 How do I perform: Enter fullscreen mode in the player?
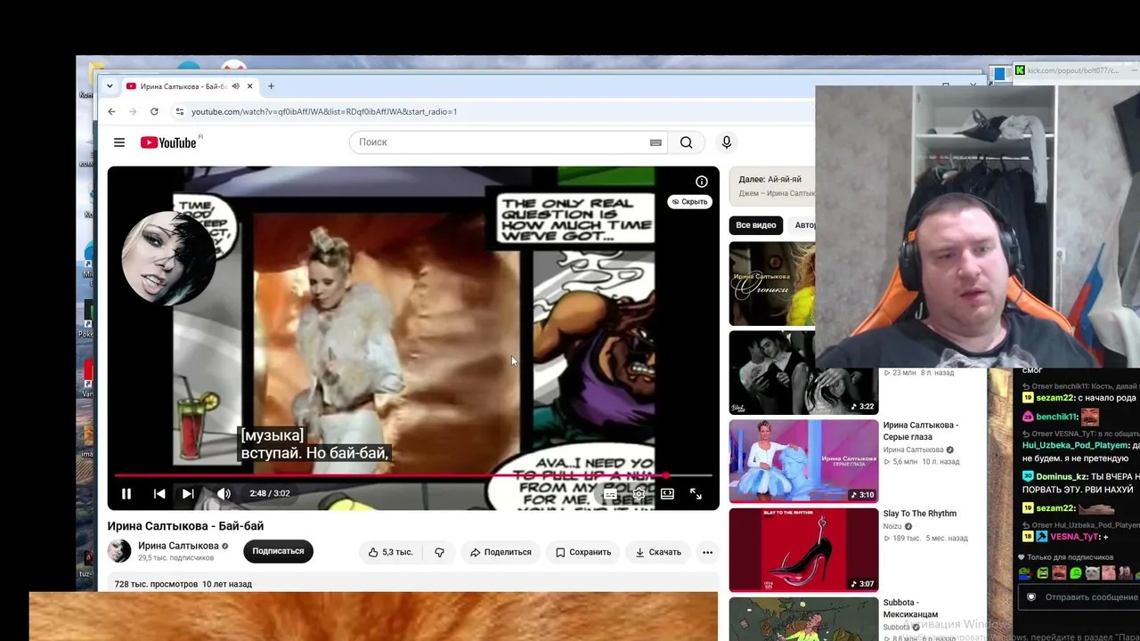696,493
